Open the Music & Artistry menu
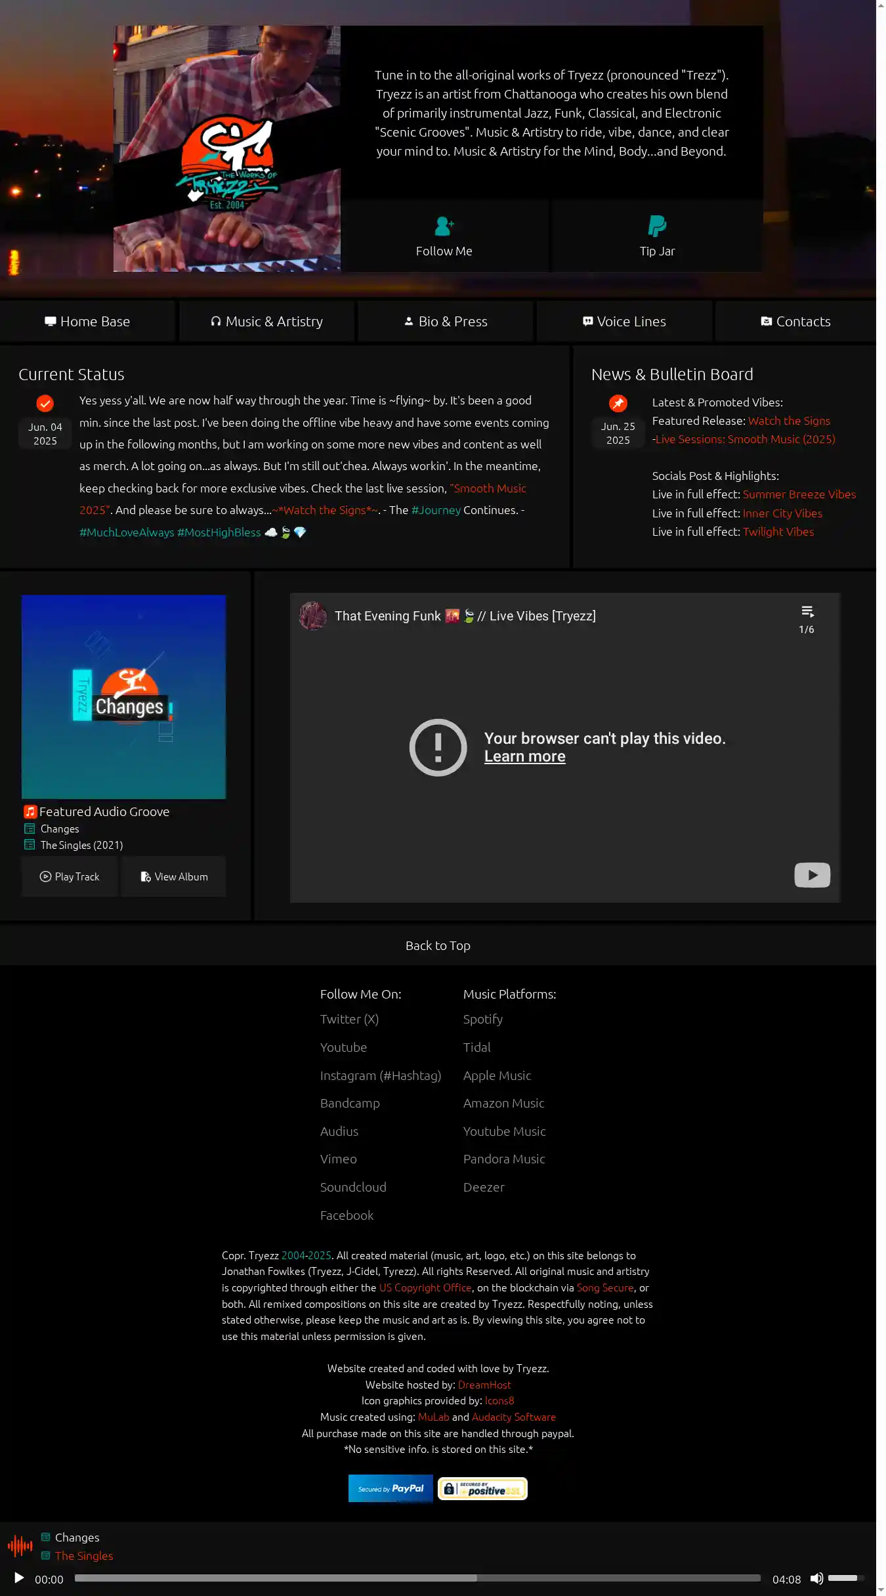 click(x=266, y=322)
